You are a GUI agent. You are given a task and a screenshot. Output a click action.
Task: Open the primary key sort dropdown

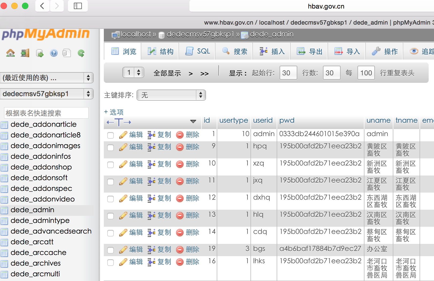(171, 95)
